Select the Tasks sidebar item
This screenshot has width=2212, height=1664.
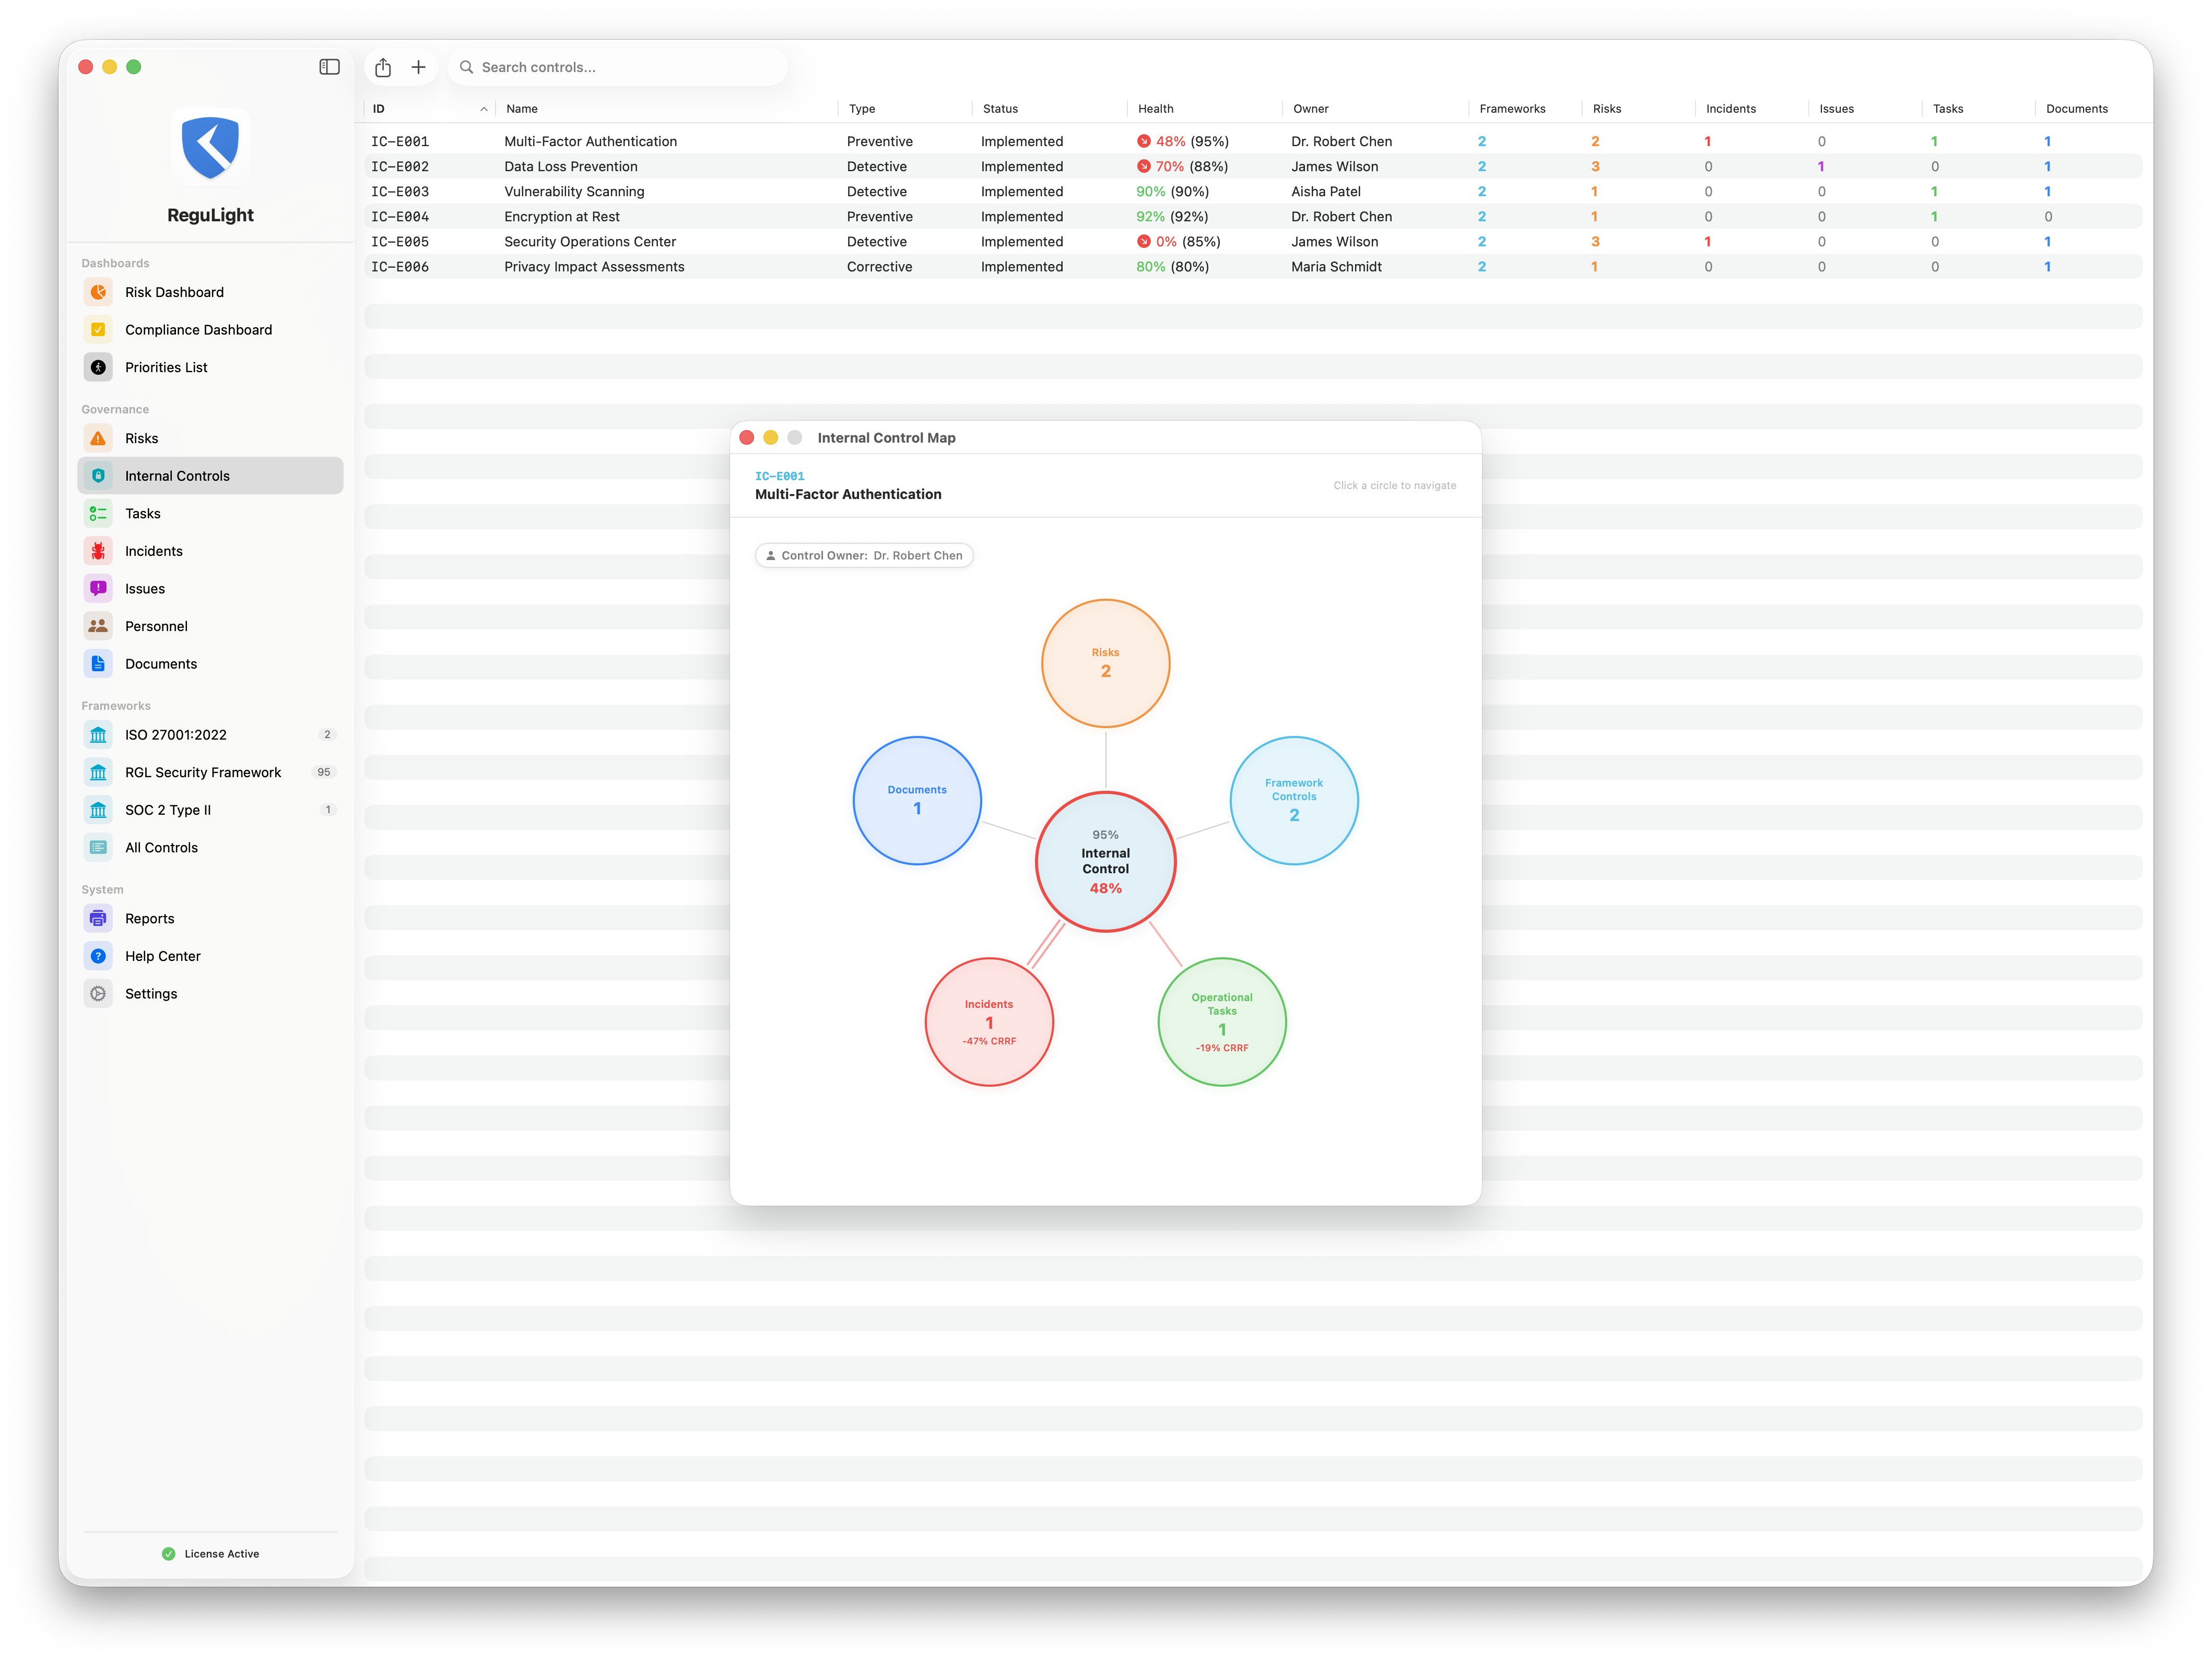point(143,514)
